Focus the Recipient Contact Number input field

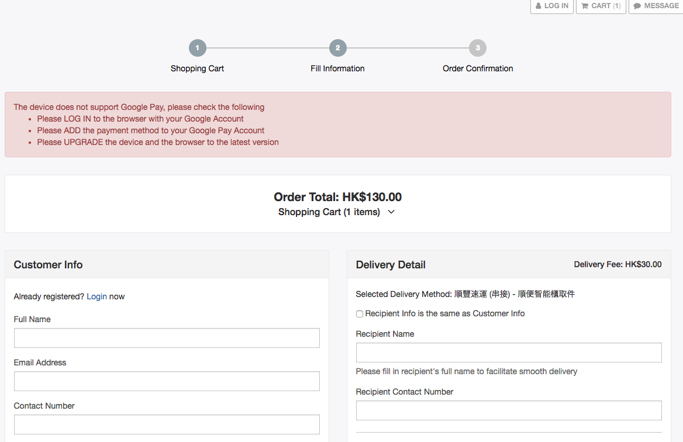tap(509, 410)
